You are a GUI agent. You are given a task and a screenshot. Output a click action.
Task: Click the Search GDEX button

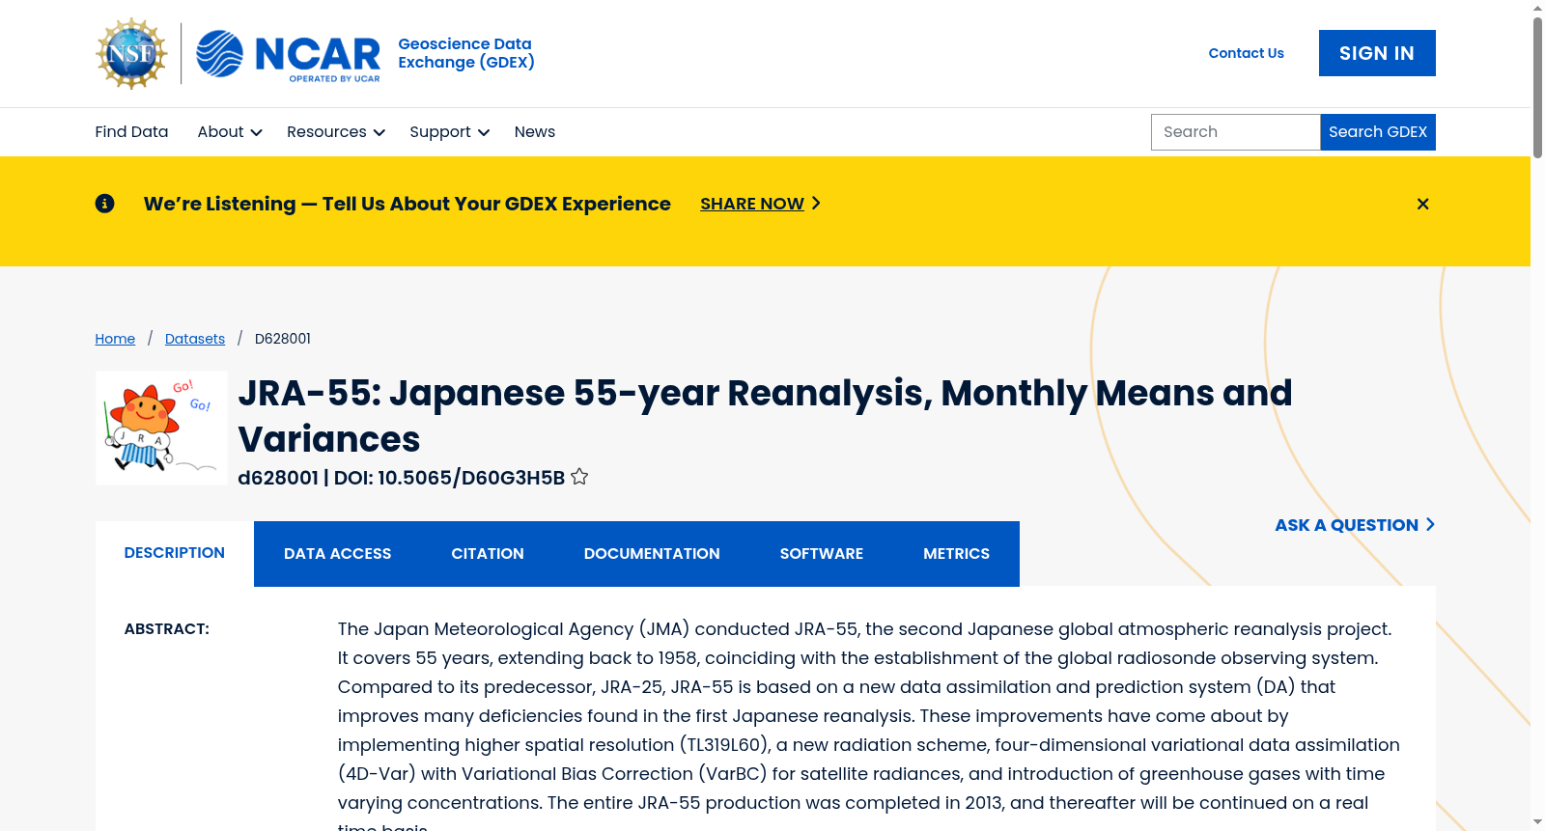pyautogui.click(x=1378, y=132)
